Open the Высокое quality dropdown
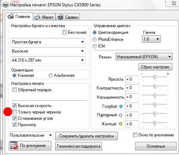 (x=48, y=51)
